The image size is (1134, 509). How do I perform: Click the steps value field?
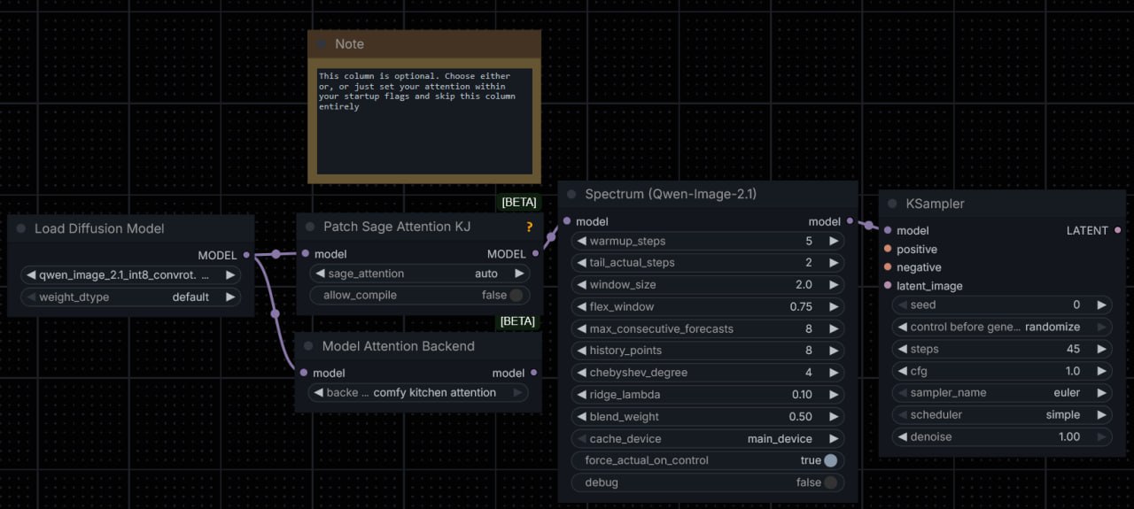tap(1001, 349)
